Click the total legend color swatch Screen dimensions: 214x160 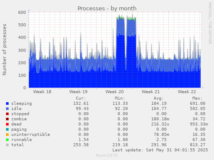click(7, 145)
